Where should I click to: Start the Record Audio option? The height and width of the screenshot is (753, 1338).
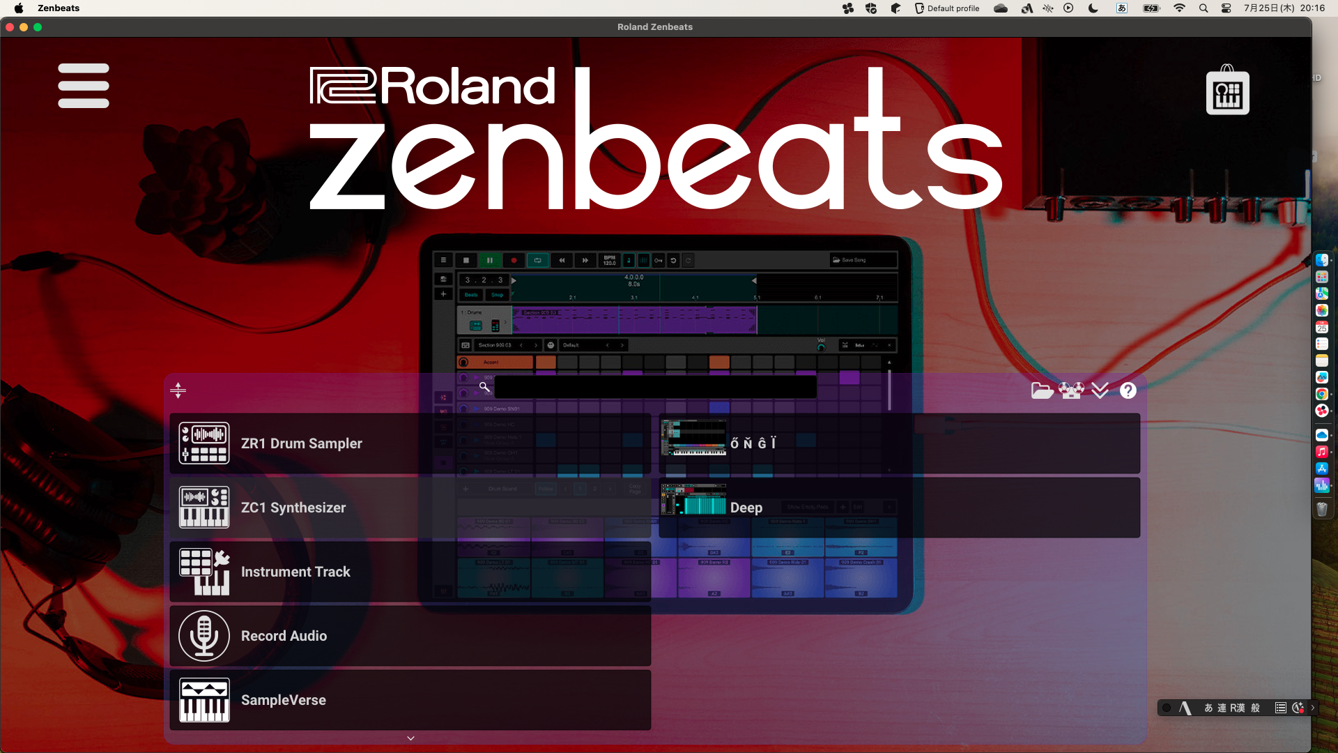pyautogui.click(x=410, y=636)
